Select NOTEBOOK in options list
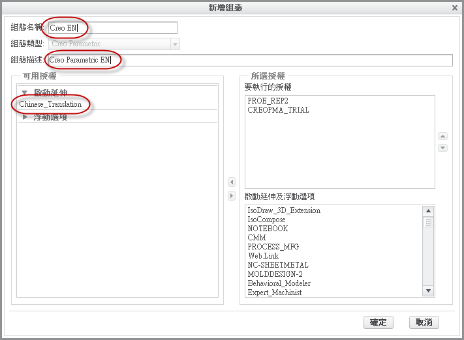464x340 pixels. point(268,229)
